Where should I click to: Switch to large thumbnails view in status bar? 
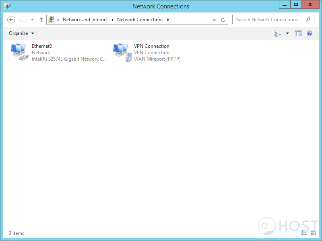pyautogui.click(x=313, y=233)
